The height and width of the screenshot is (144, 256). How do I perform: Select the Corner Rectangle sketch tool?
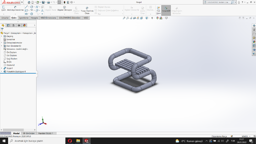pyautogui.click(x=26, y=10)
